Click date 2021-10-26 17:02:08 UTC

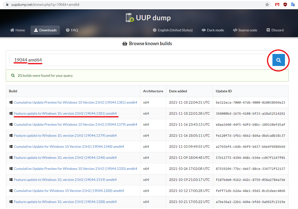tap(189, 169)
